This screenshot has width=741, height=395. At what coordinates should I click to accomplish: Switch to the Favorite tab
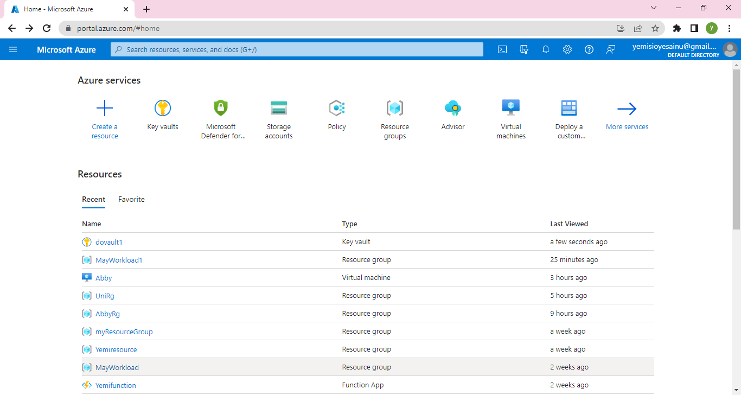click(x=131, y=199)
